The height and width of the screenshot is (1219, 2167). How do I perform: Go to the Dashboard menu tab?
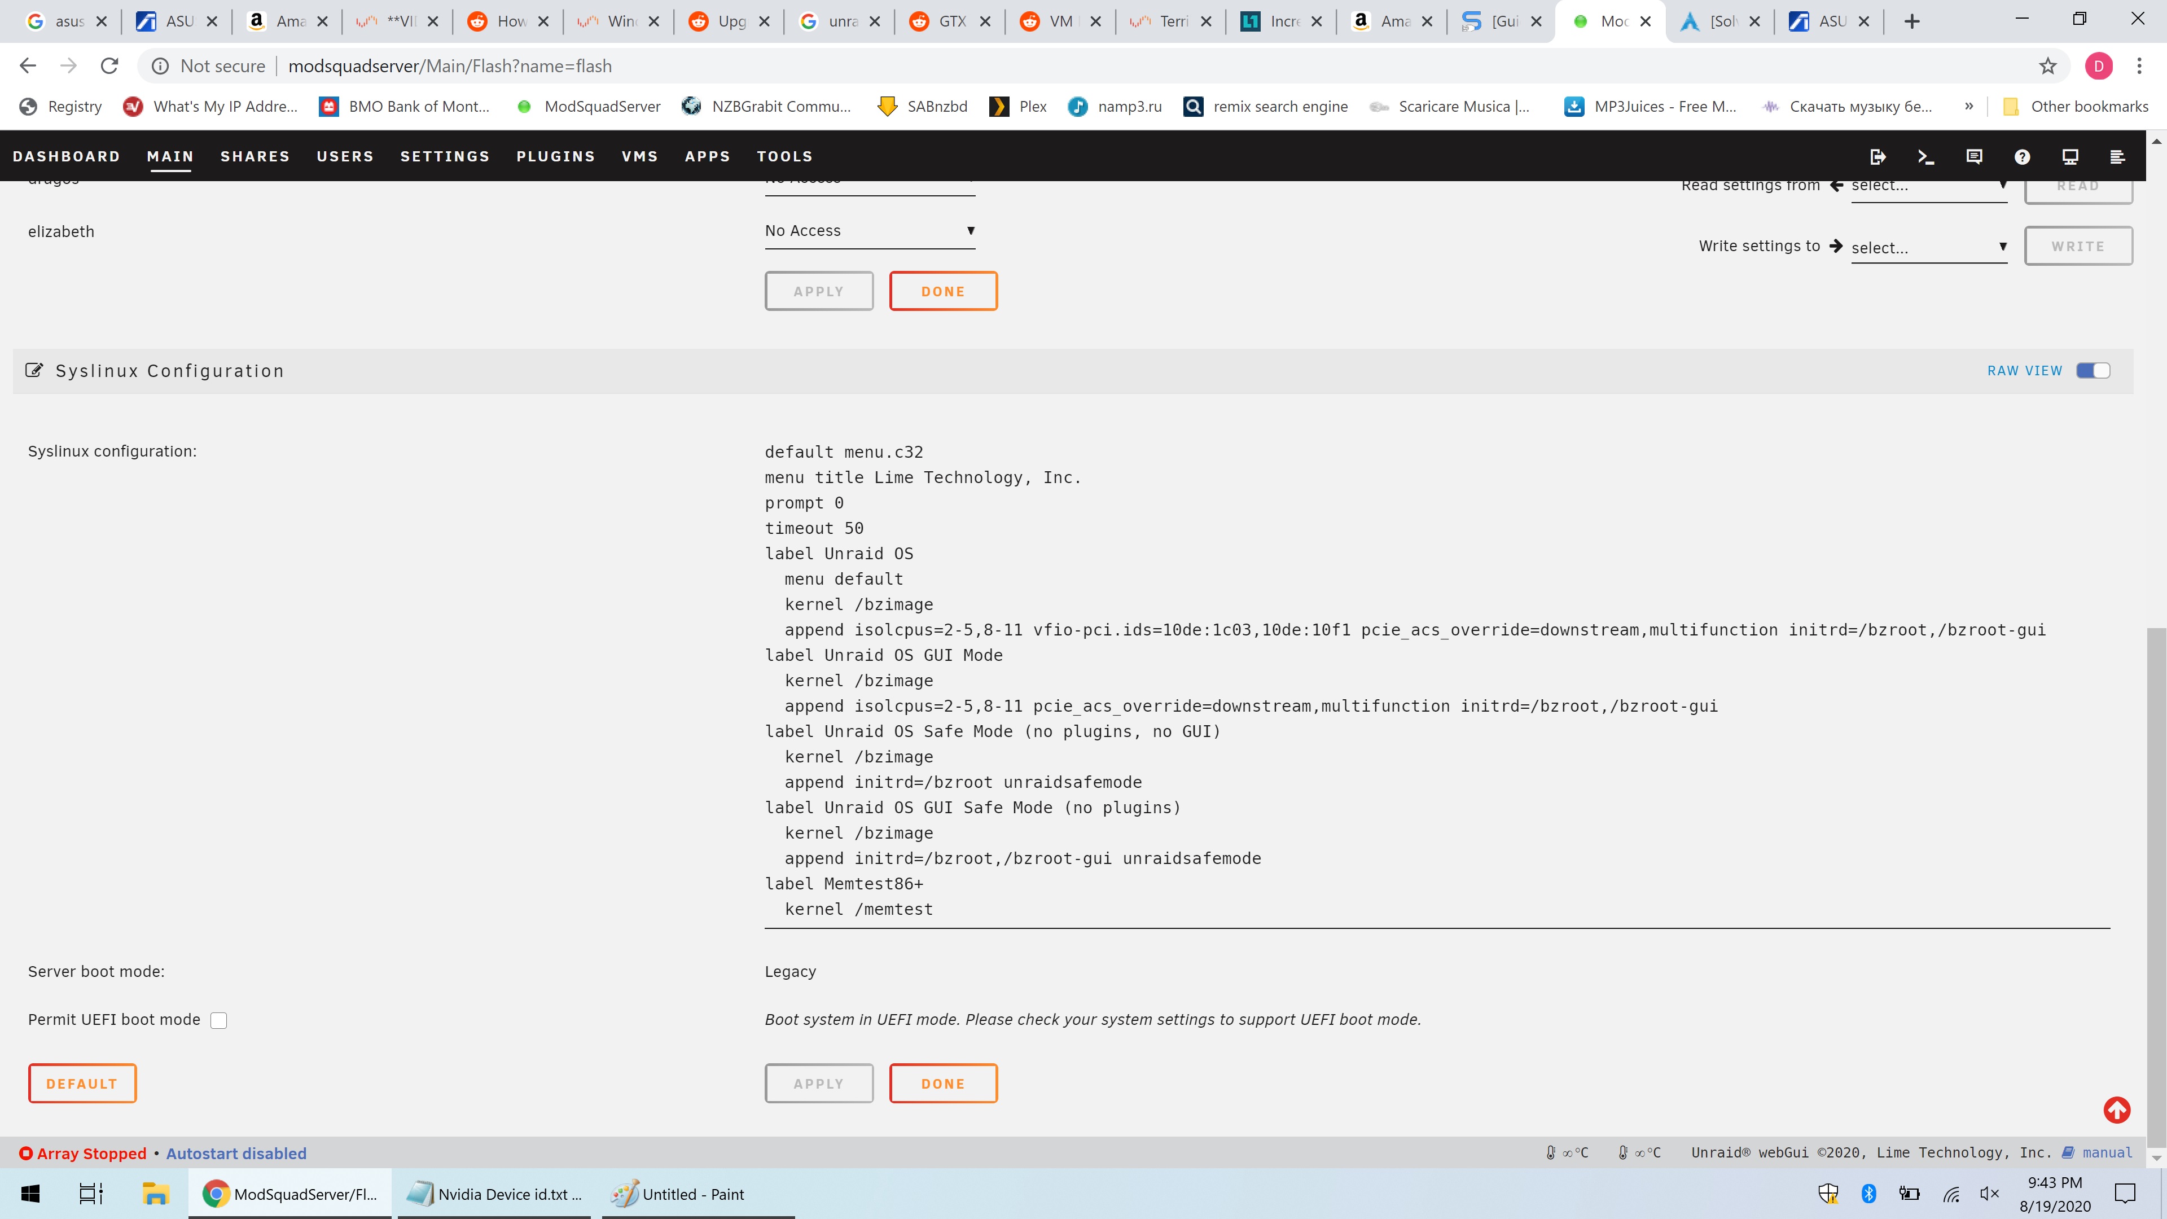(x=67, y=156)
